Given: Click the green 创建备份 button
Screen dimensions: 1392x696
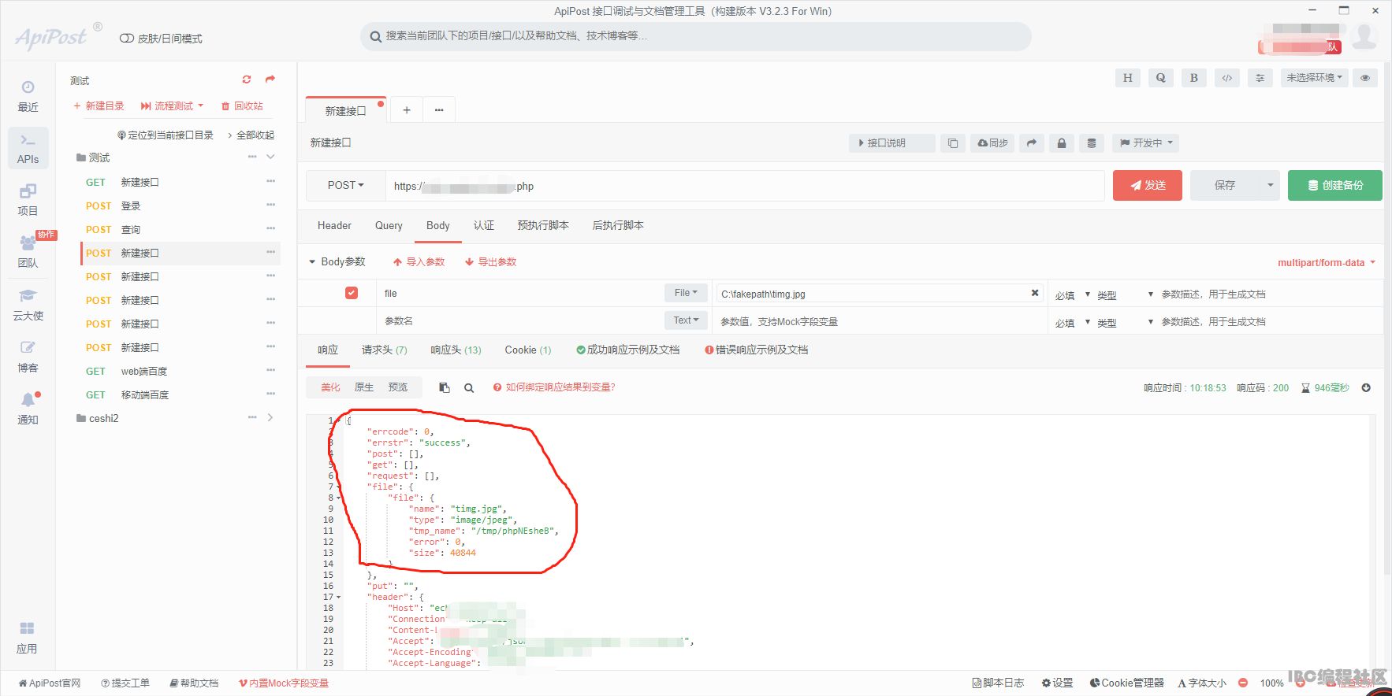Looking at the screenshot, I should click(x=1335, y=186).
